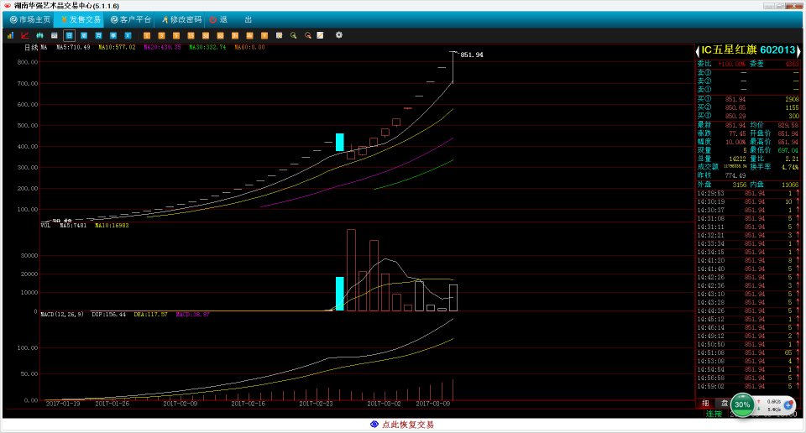Click the green 30% memory ball

(742, 404)
